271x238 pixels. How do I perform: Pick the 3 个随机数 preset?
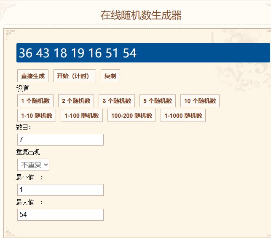[117, 101]
